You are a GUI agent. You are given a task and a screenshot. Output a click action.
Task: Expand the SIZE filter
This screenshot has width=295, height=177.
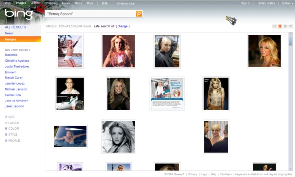click(x=10, y=117)
